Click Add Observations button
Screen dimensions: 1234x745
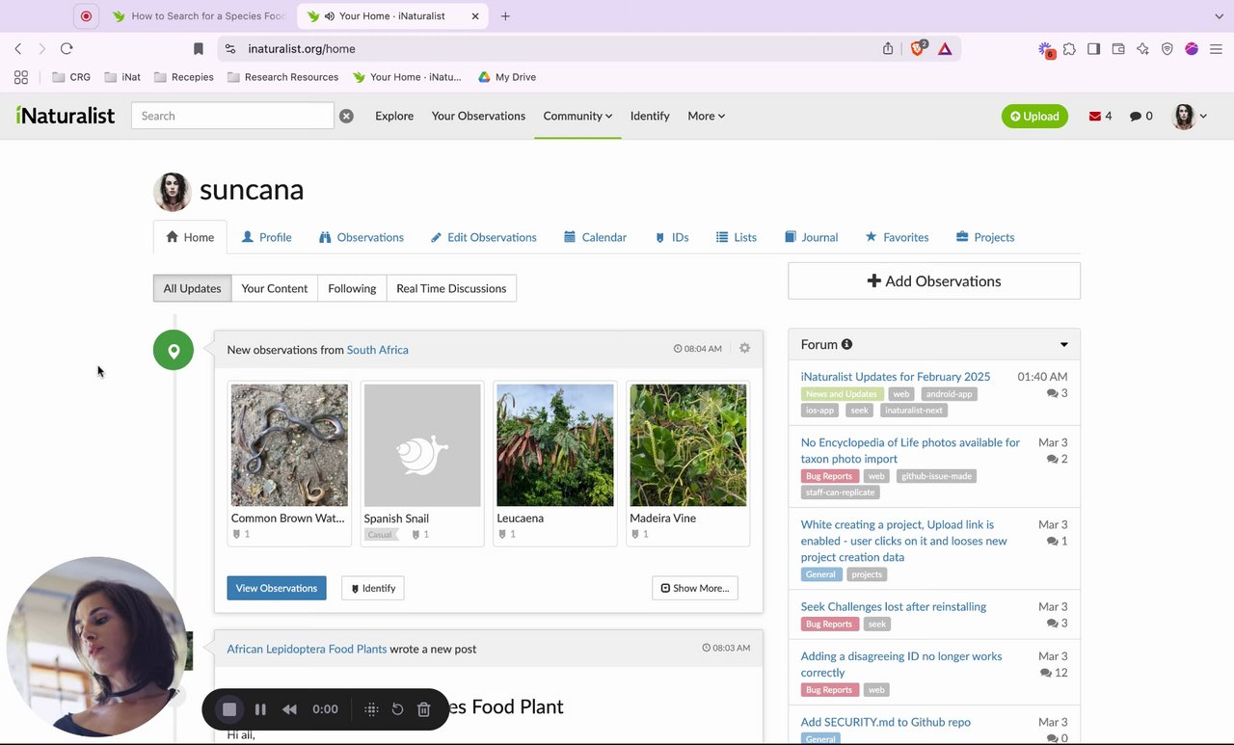click(934, 281)
